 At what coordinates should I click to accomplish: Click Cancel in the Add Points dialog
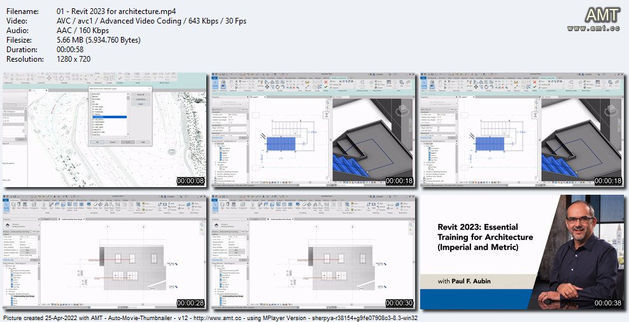tap(112, 142)
